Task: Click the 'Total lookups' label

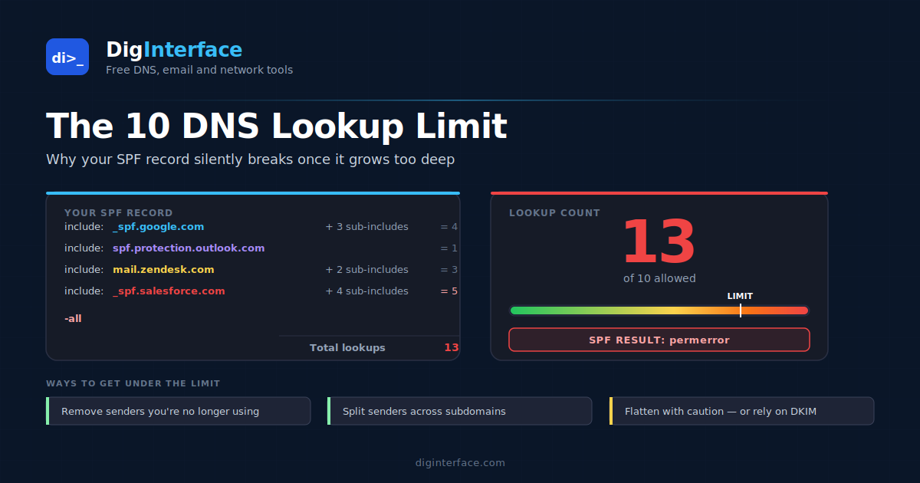Action: 347,348
